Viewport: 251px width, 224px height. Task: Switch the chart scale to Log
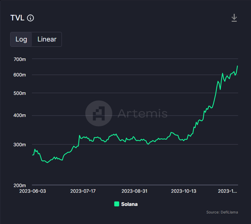coord(21,39)
